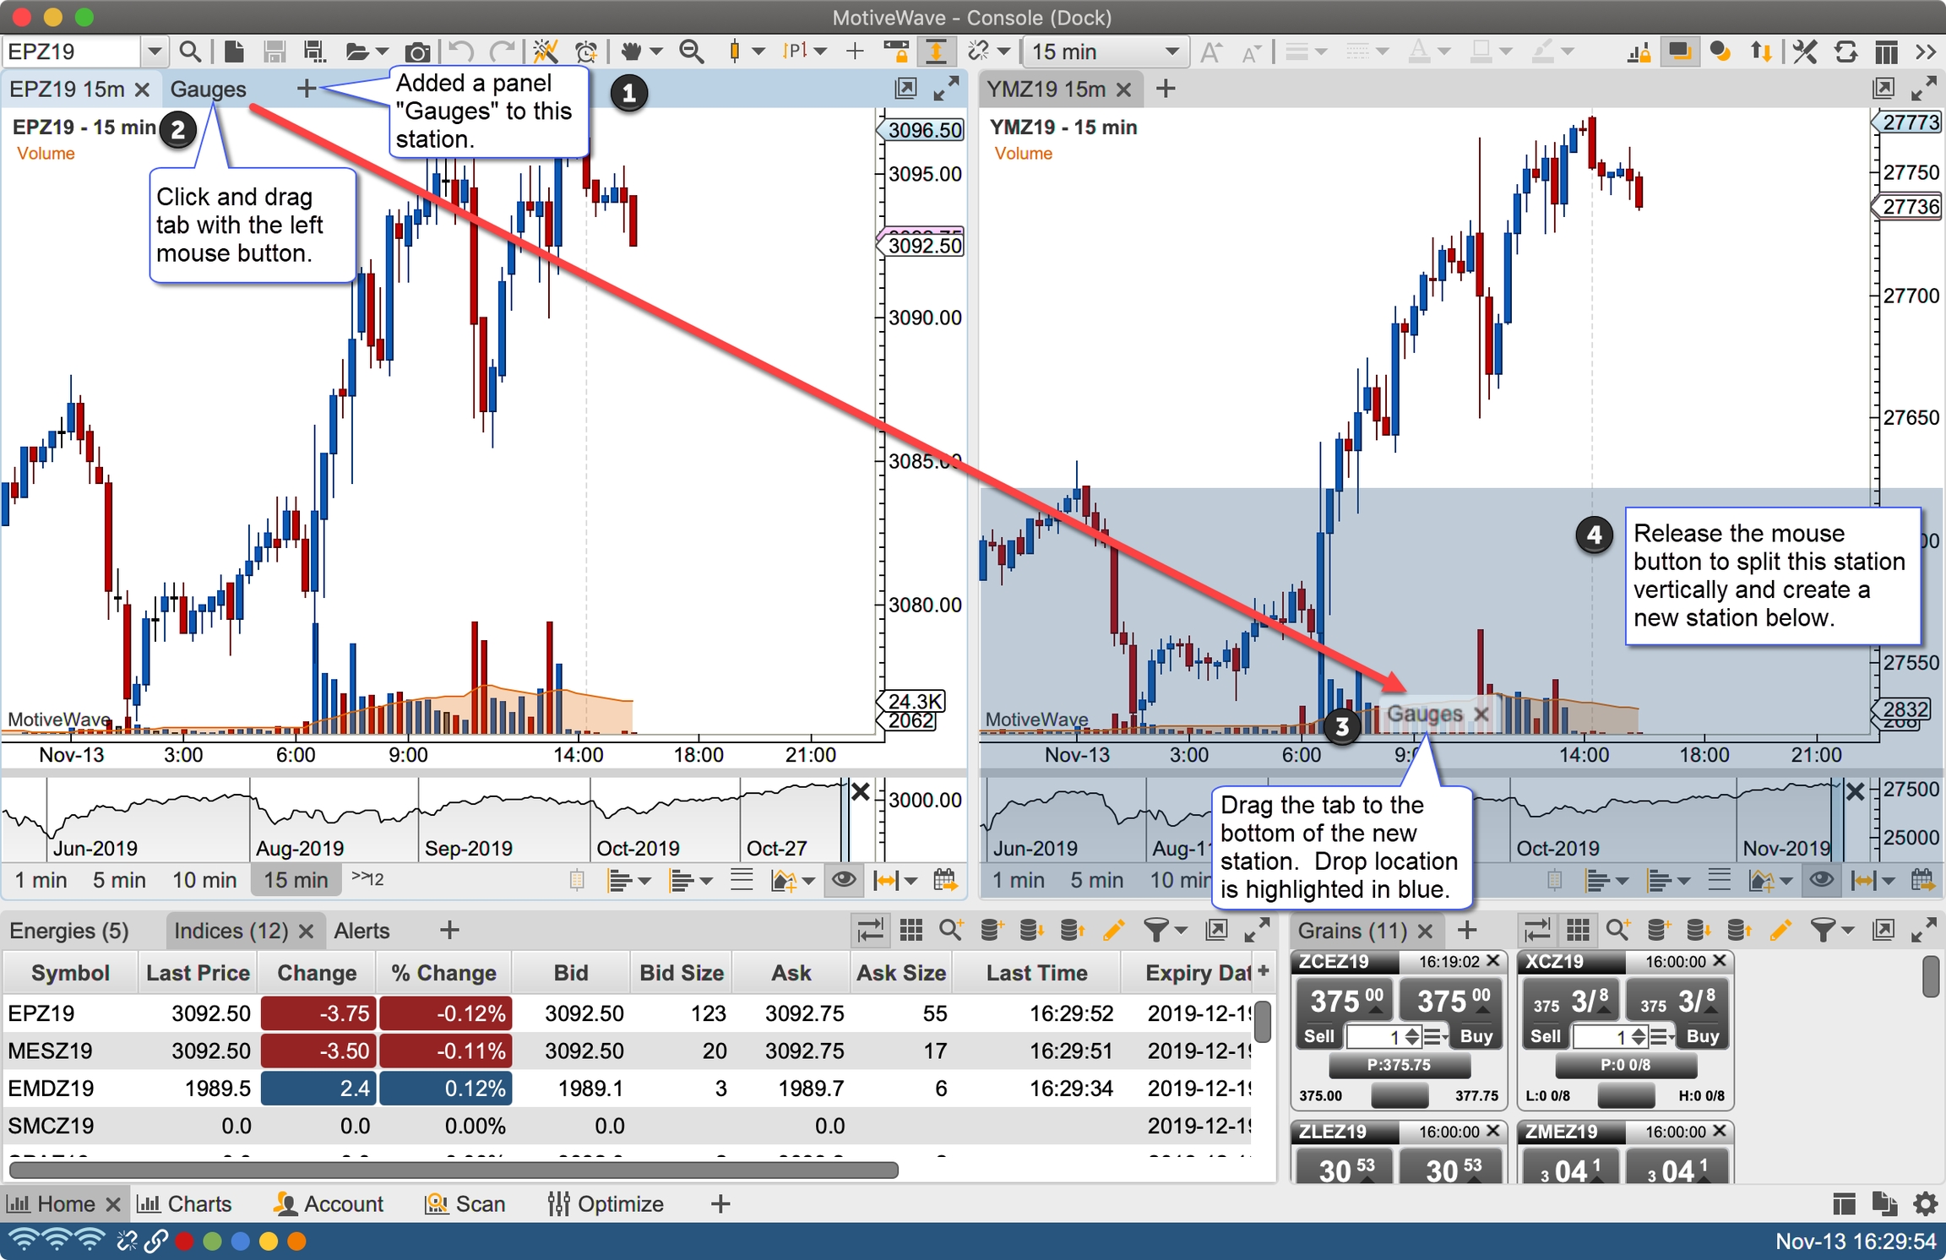Create a new chart document
The image size is (1946, 1260).
pos(234,52)
